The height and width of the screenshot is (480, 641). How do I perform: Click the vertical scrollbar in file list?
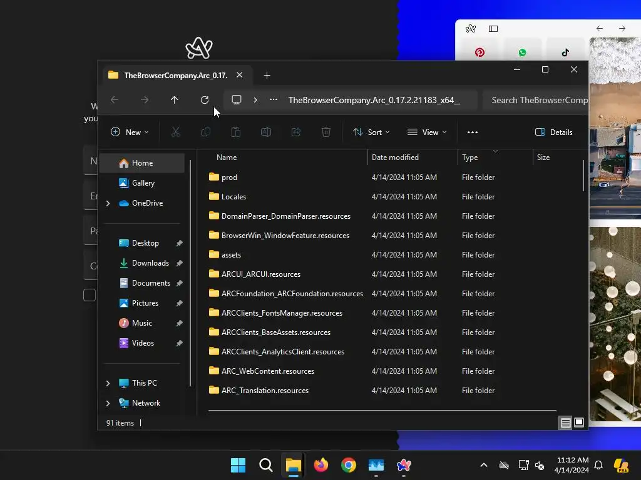pyautogui.click(x=583, y=176)
